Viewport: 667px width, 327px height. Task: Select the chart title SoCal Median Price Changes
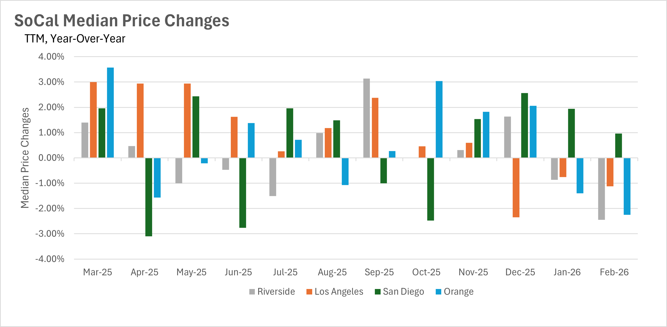[x=122, y=21]
